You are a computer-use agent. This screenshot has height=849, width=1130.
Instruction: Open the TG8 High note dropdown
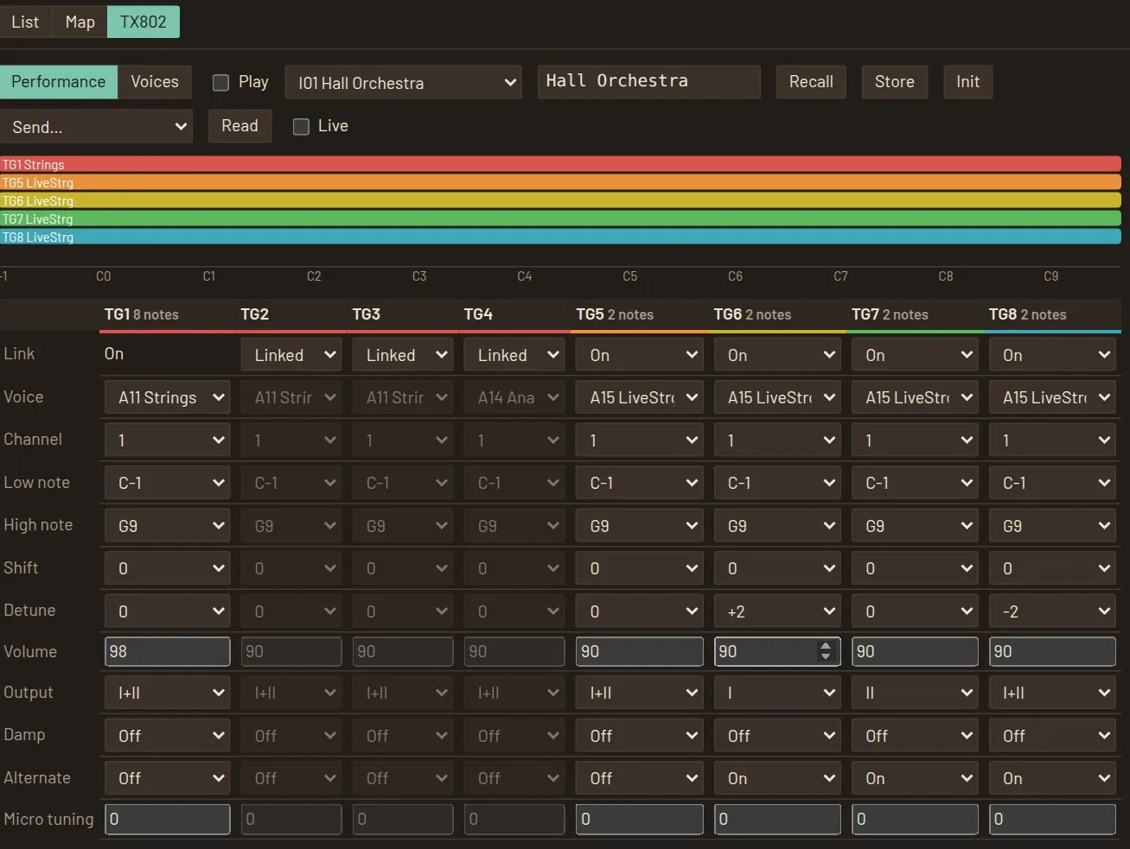coord(1052,526)
